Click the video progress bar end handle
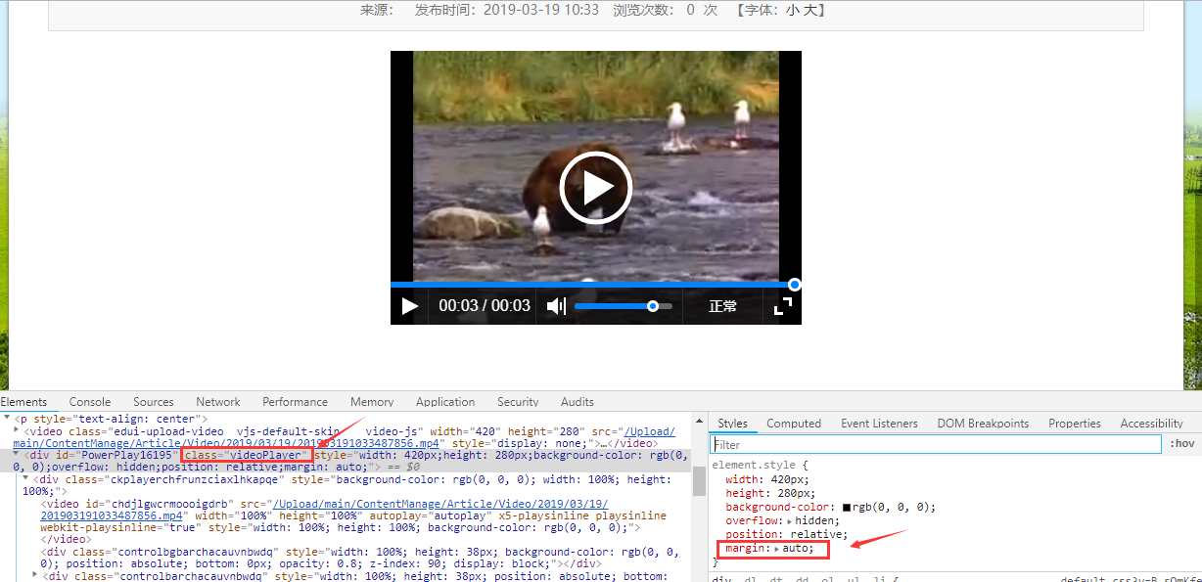Image resolution: width=1202 pixels, height=582 pixels. tap(795, 285)
